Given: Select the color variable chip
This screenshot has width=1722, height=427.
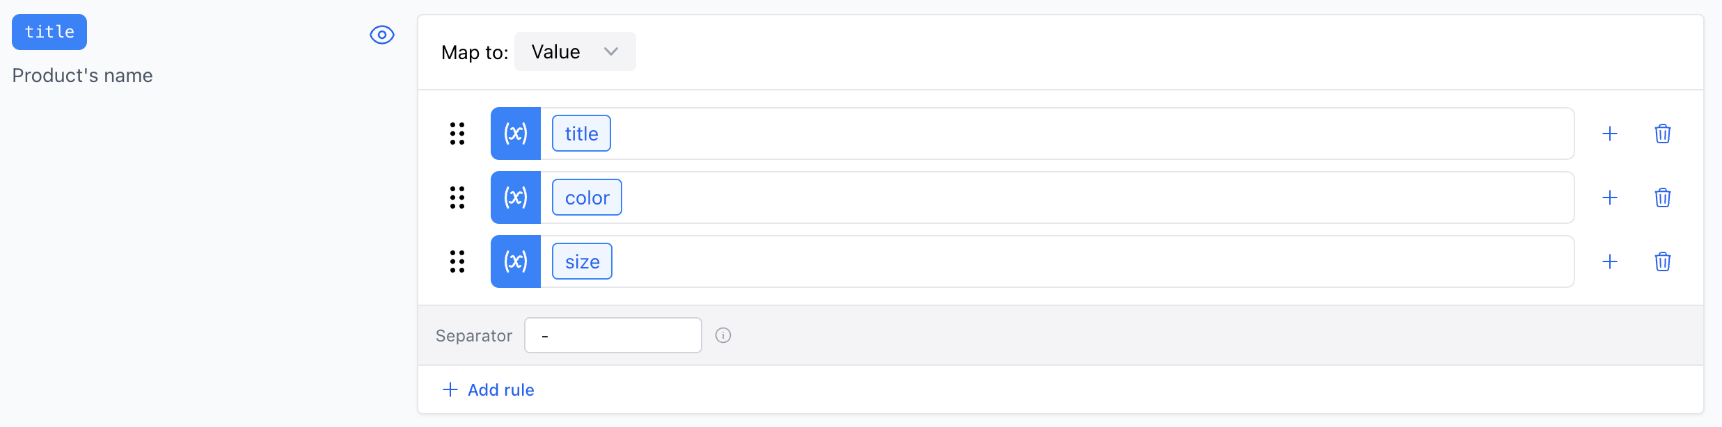Looking at the screenshot, I should 587,198.
